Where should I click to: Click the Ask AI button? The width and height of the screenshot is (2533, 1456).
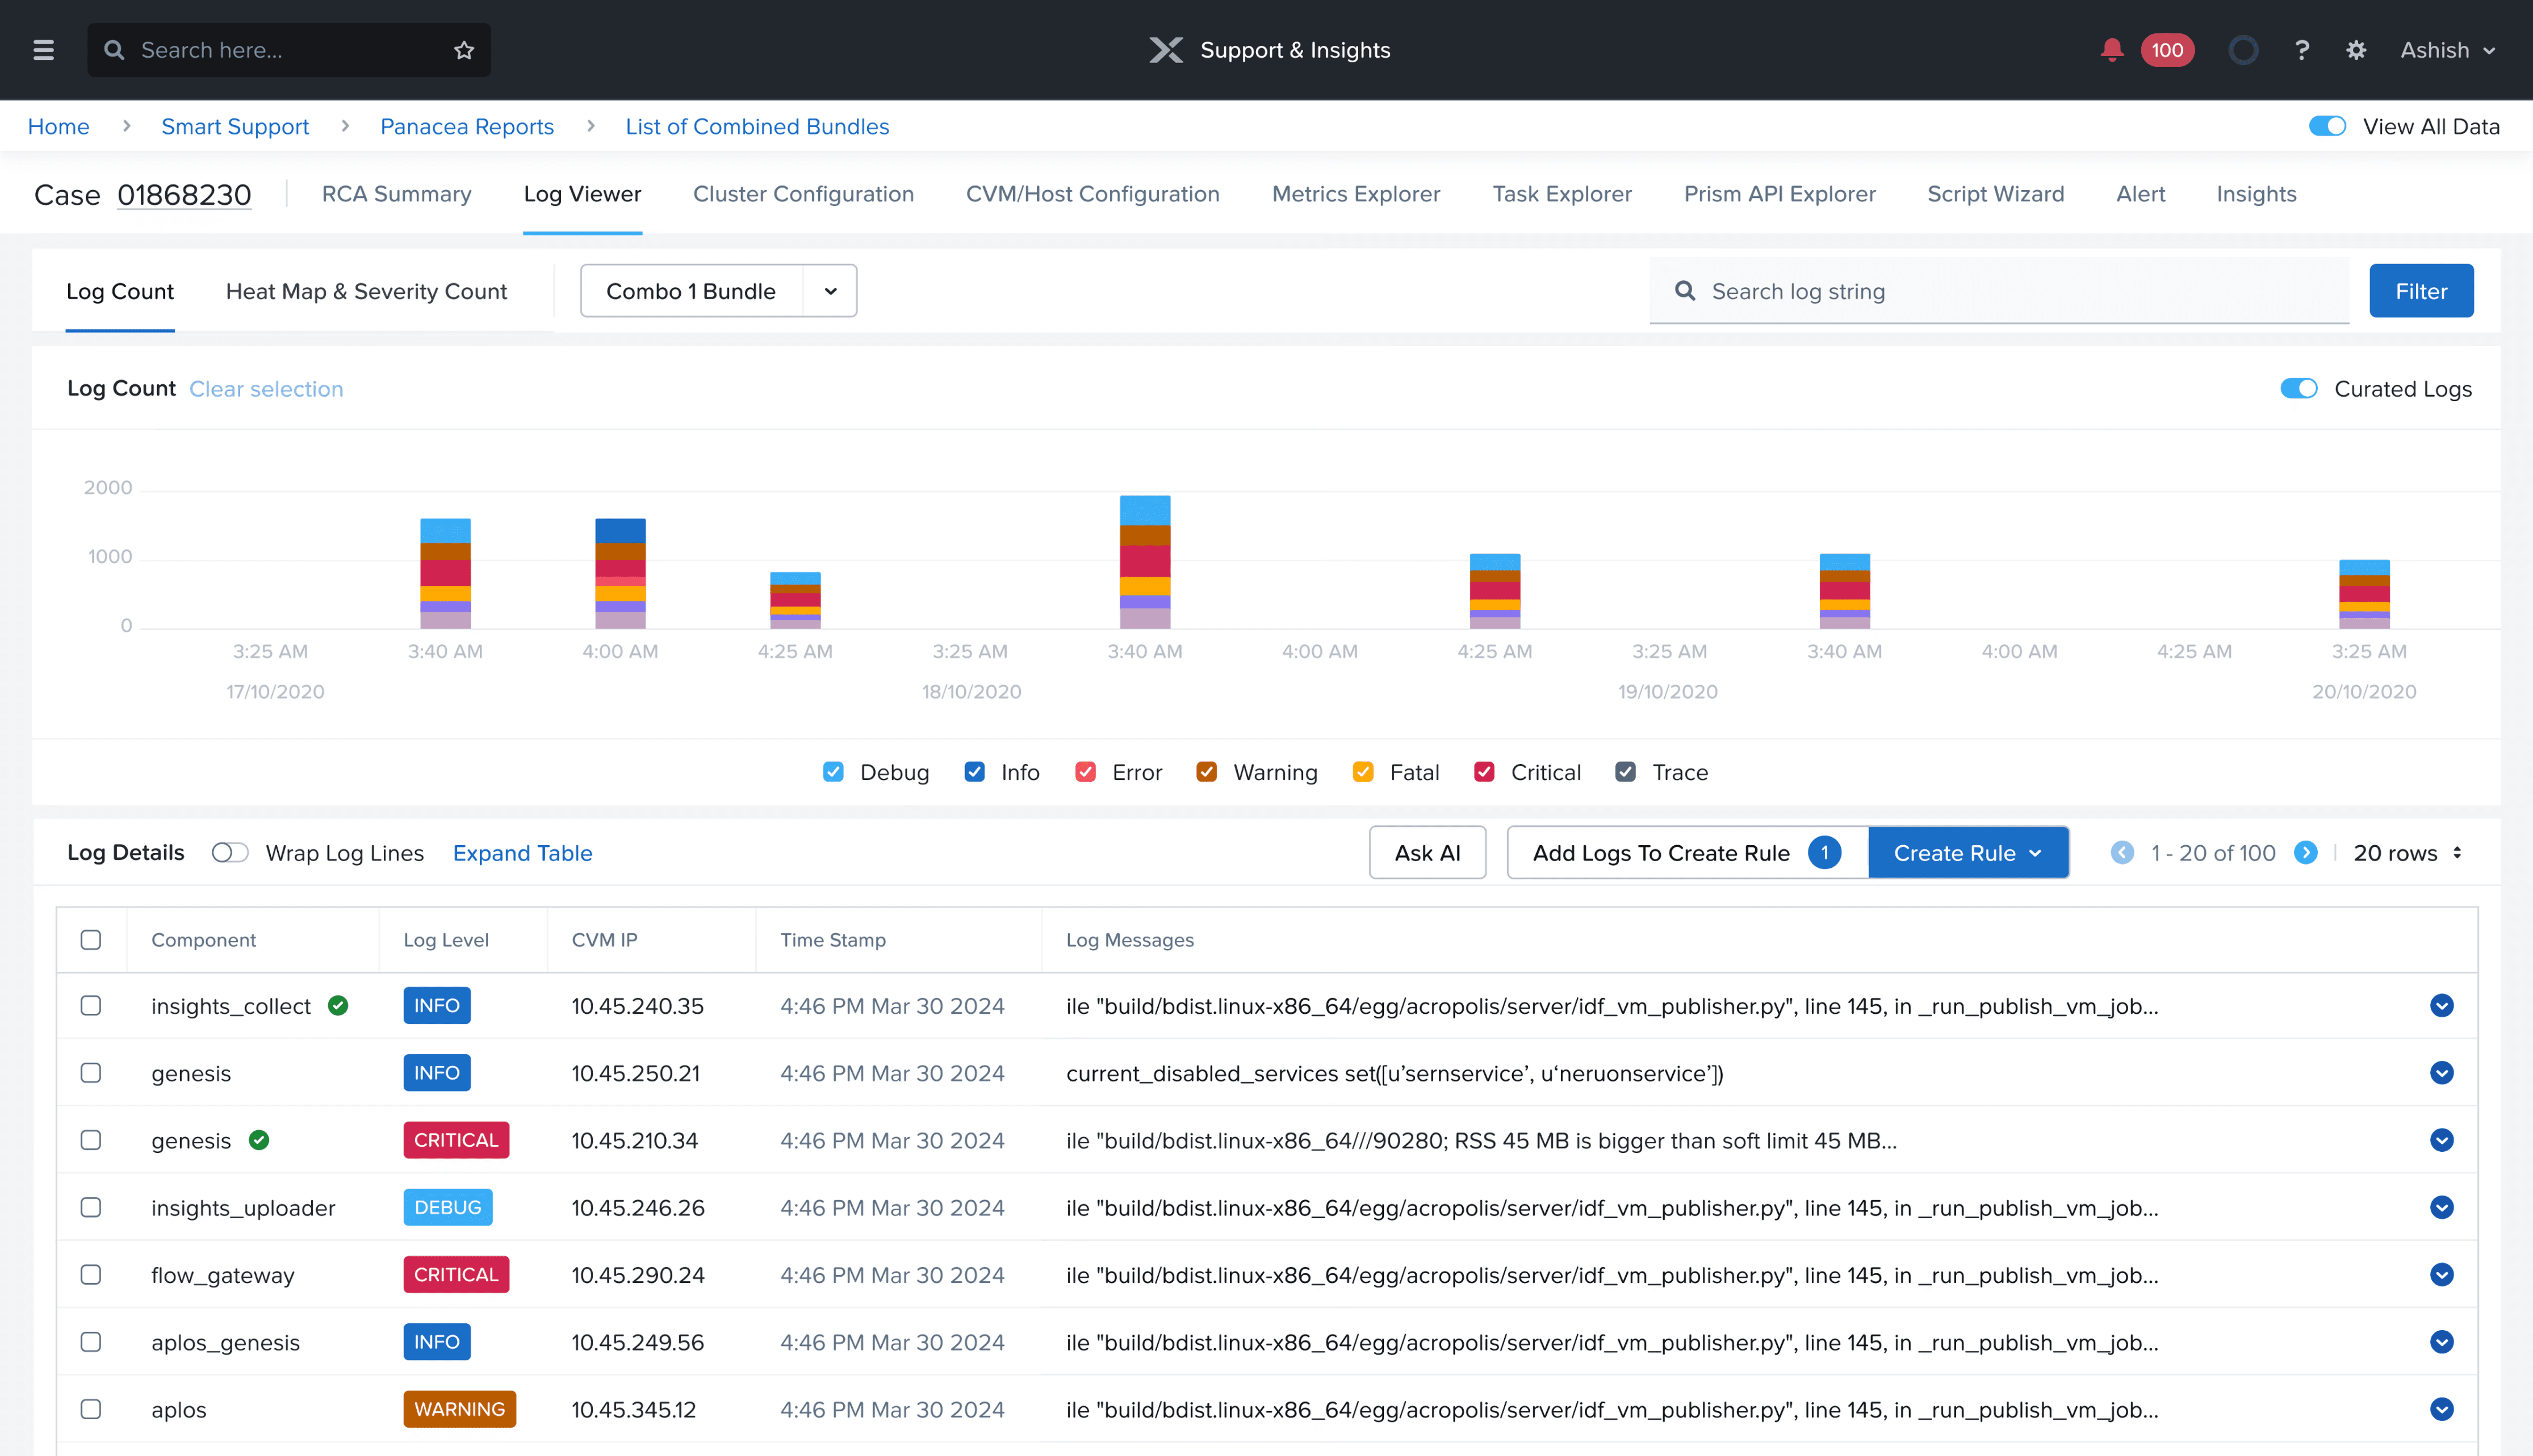coord(1427,853)
